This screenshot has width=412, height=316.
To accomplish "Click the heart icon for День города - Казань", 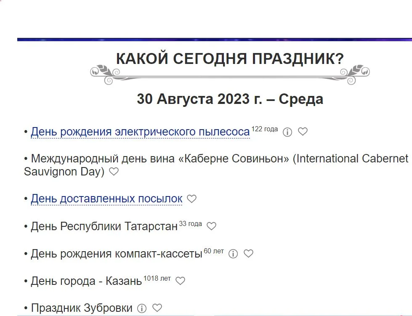I will [x=180, y=281].
